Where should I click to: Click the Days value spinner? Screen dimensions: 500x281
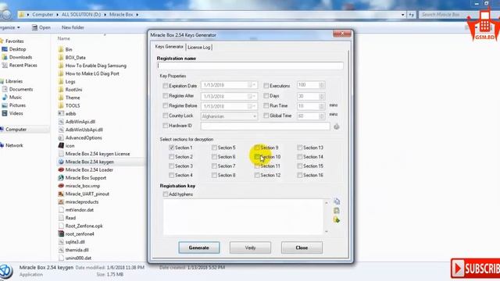(321, 96)
